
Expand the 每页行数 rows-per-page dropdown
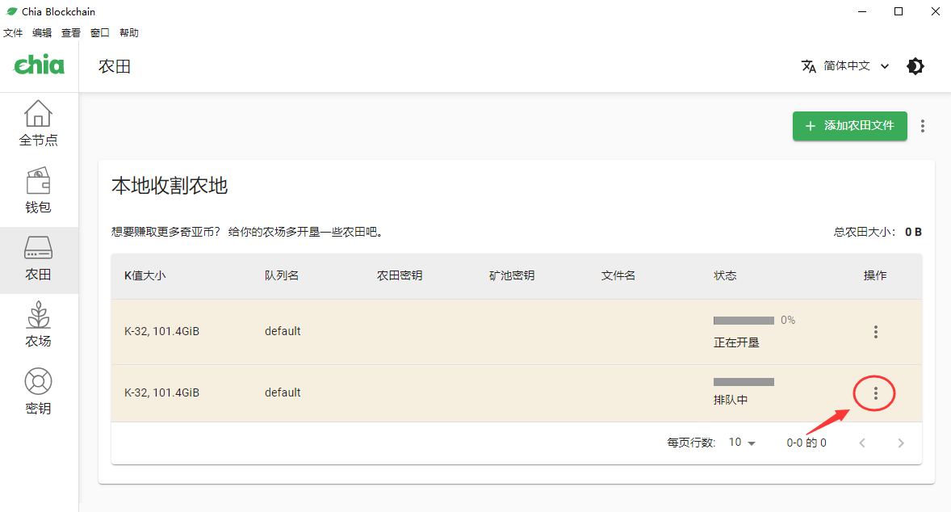coord(742,443)
